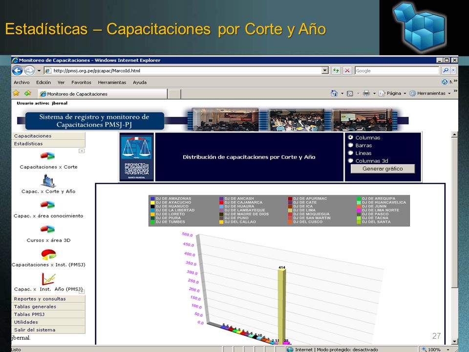This screenshot has height=352, width=469.
Task: Click the DJ DE AREQUIPA legend color swatch
Action: point(359,198)
